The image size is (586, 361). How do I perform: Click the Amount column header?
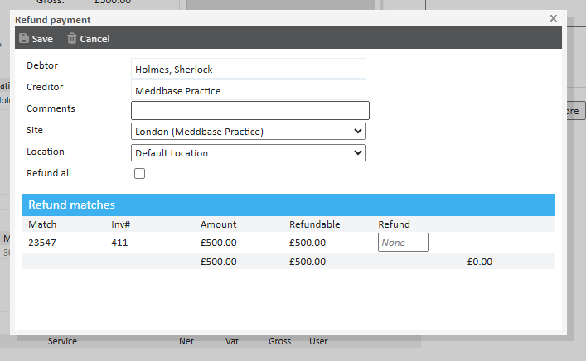coord(218,224)
